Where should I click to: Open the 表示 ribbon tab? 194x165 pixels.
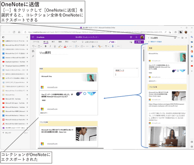coord(67,42)
